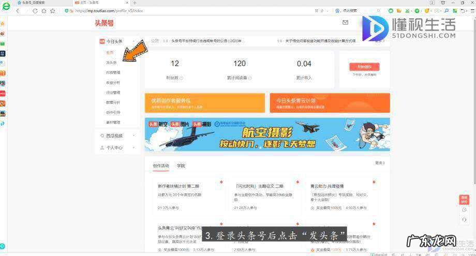The height and width of the screenshot is (256, 476).
Task: Bookmark the page with the star icon
Action: pos(53,11)
